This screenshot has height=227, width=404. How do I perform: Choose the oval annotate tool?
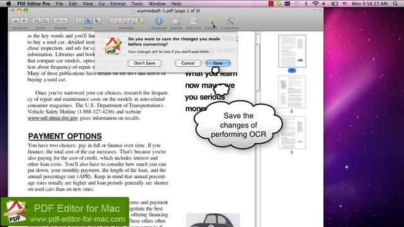click(114, 21)
